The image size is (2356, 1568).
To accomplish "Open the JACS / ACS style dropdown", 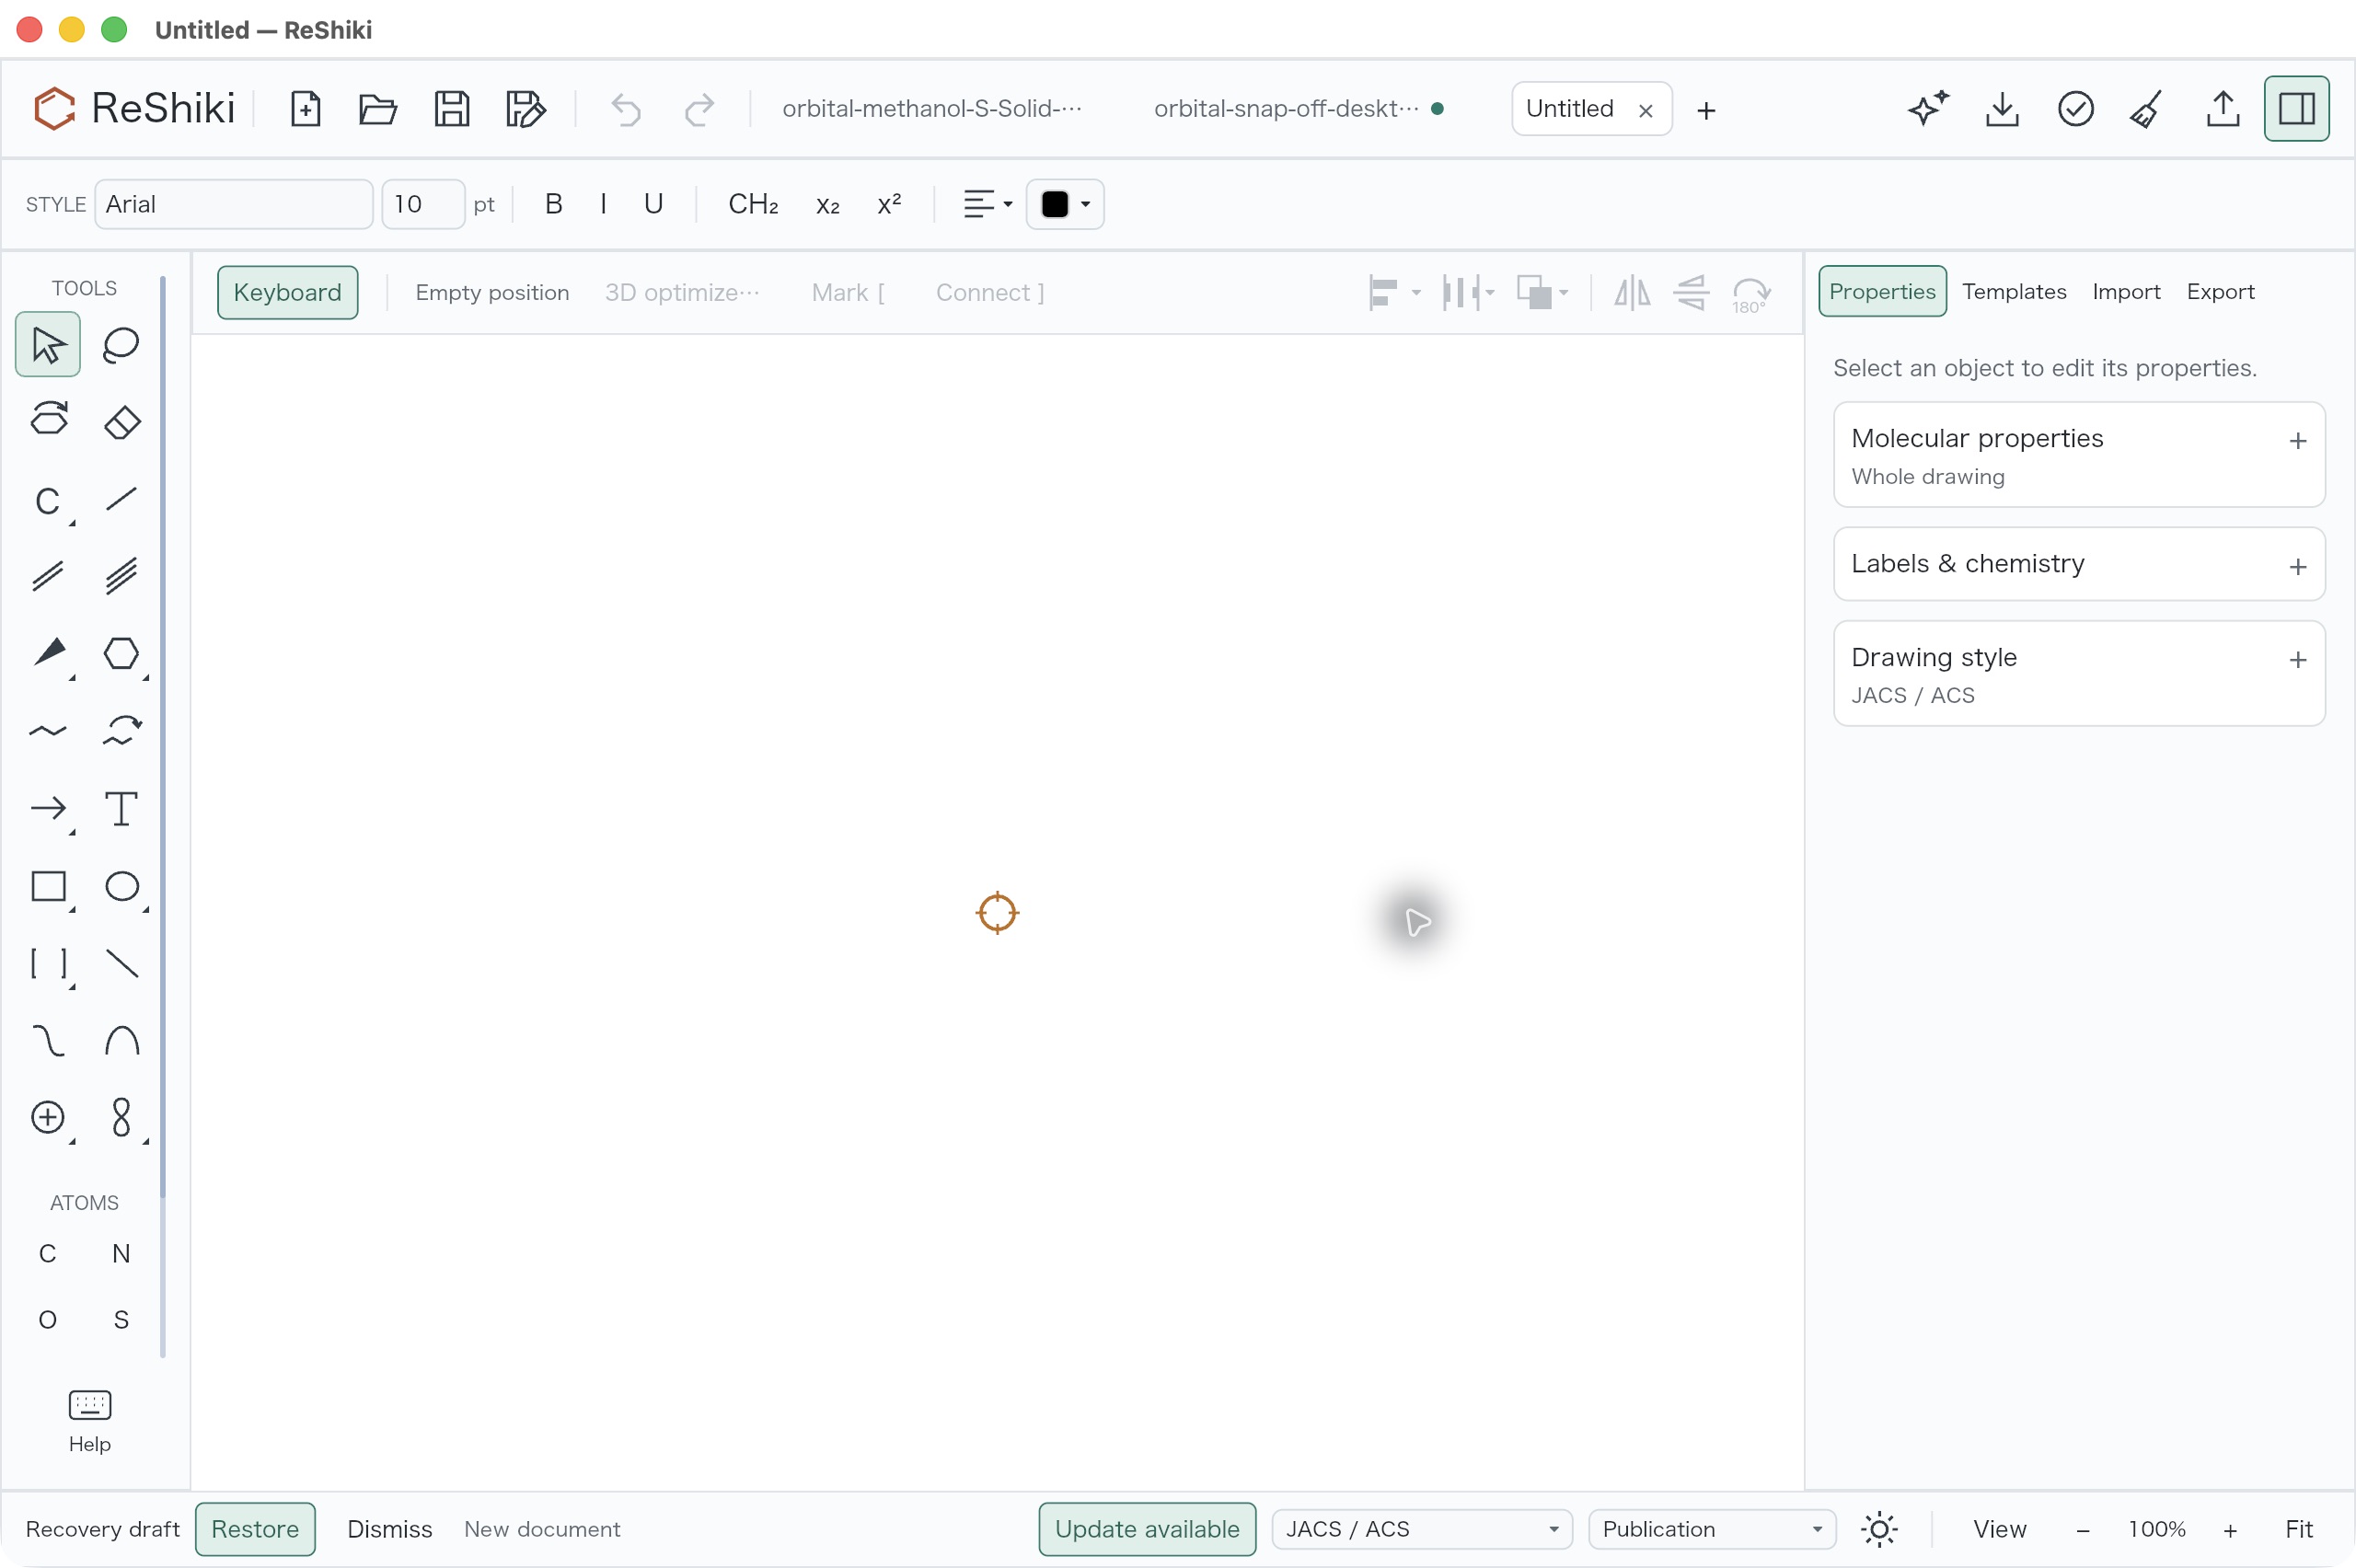I will [x=1421, y=1529].
